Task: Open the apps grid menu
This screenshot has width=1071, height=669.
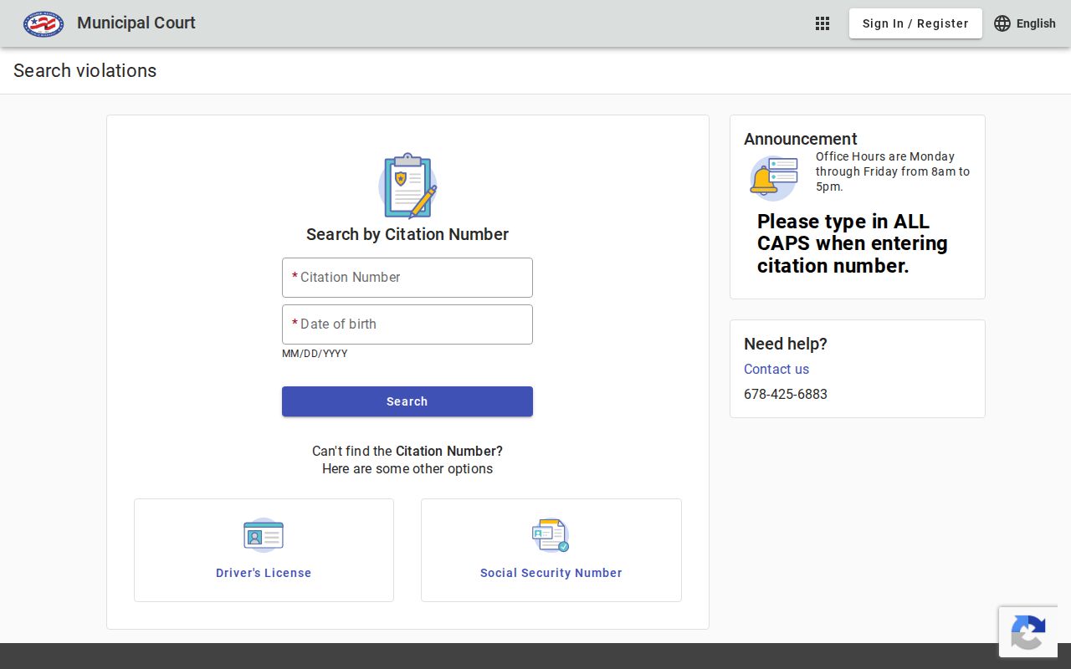Action: click(x=822, y=23)
